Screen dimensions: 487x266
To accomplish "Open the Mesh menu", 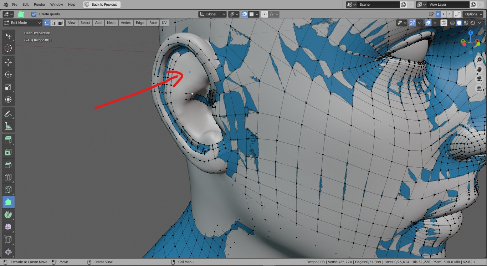I will (x=111, y=23).
